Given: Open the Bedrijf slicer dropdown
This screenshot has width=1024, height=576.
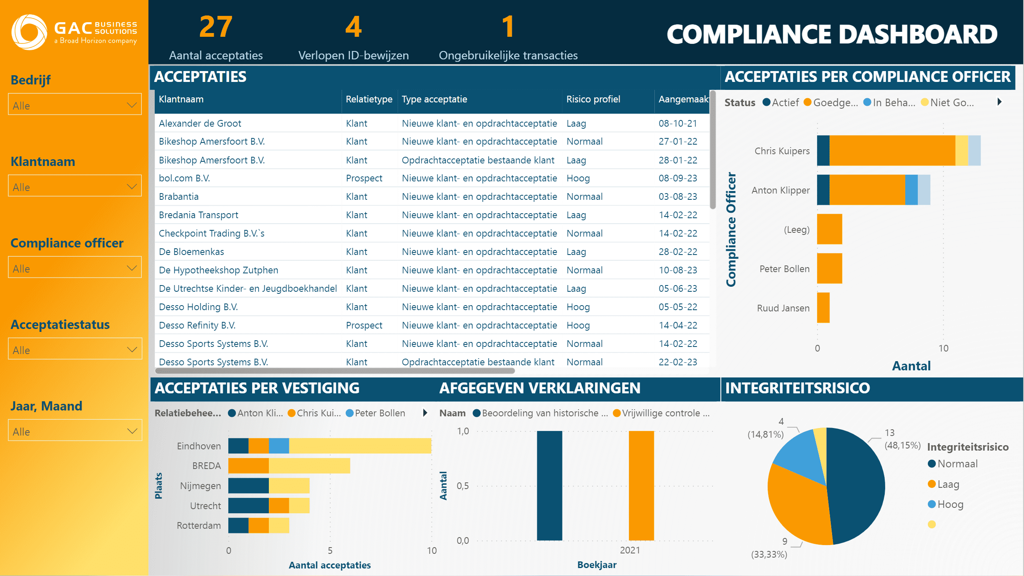Looking at the screenshot, I should point(75,104).
